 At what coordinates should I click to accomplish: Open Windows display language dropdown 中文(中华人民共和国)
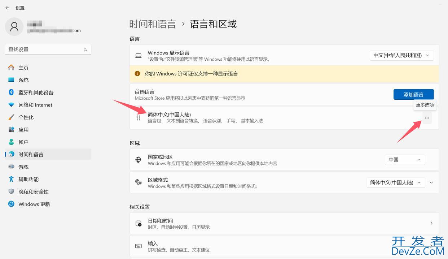pos(401,55)
